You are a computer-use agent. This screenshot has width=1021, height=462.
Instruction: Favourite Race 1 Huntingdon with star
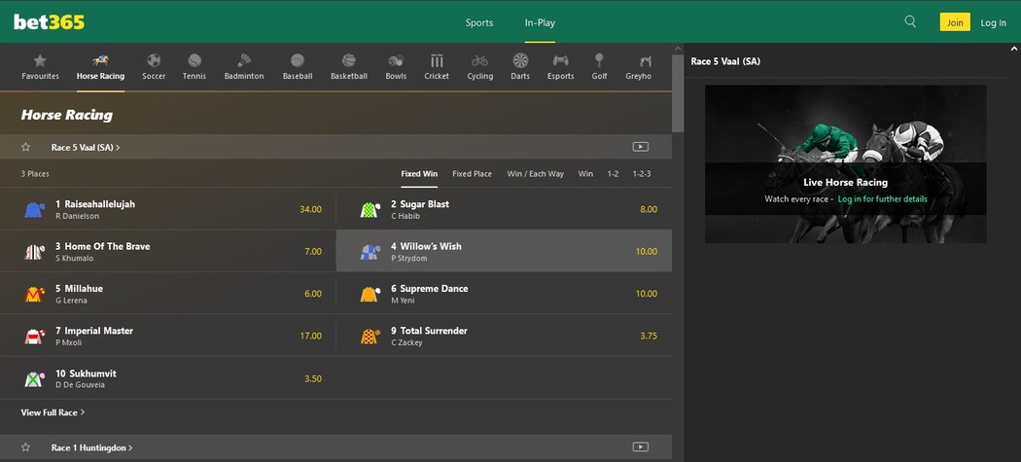[26, 447]
